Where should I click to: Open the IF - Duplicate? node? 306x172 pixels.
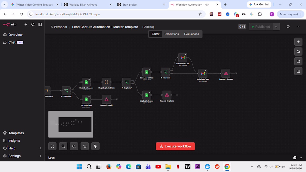click(x=127, y=82)
